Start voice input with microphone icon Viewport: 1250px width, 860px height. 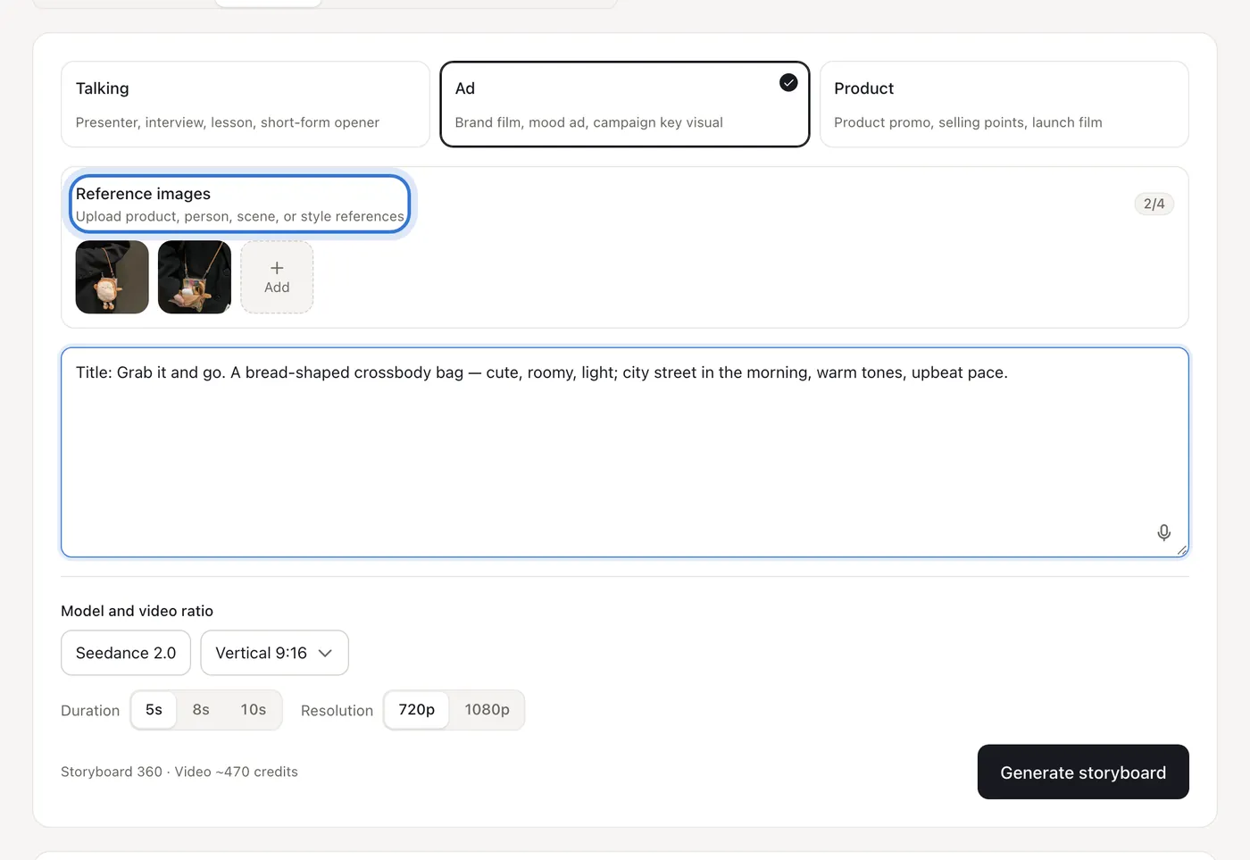[1163, 532]
